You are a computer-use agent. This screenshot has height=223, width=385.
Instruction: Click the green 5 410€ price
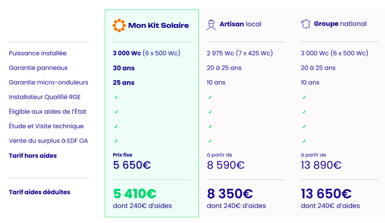tap(135, 194)
